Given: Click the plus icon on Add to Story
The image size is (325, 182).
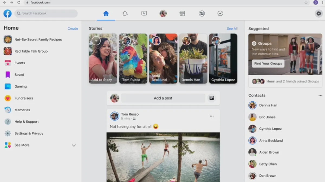Looking at the screenshot, I should coord(96,41).
